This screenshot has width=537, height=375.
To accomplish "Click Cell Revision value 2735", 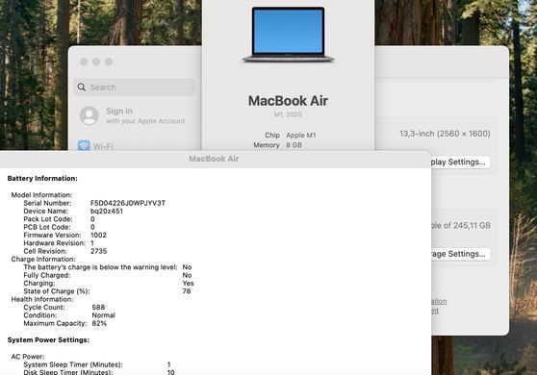I will point(98,251).
